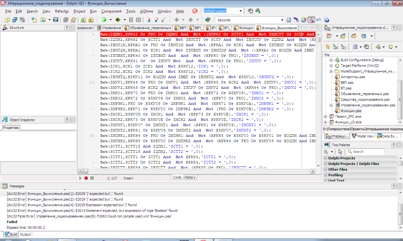Open the Default Layout dropdown
The height and width of the screenshot is (241, 403).
pyautogui.click(x=241, y=11)
